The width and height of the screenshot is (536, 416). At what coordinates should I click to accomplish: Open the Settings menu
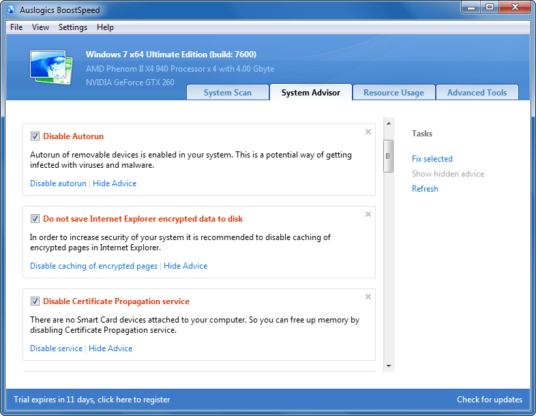73,27
